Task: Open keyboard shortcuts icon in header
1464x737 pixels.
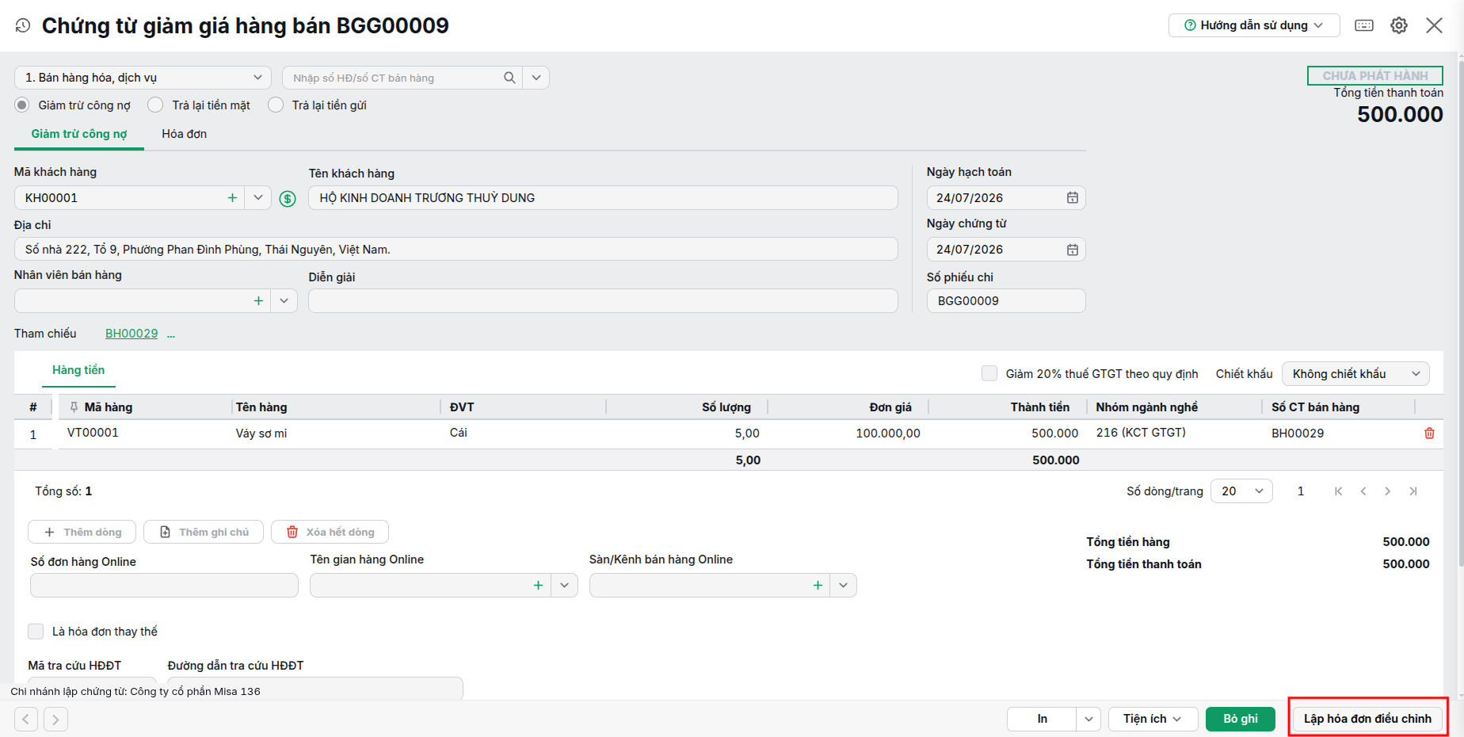Action: click(1364, 25)
